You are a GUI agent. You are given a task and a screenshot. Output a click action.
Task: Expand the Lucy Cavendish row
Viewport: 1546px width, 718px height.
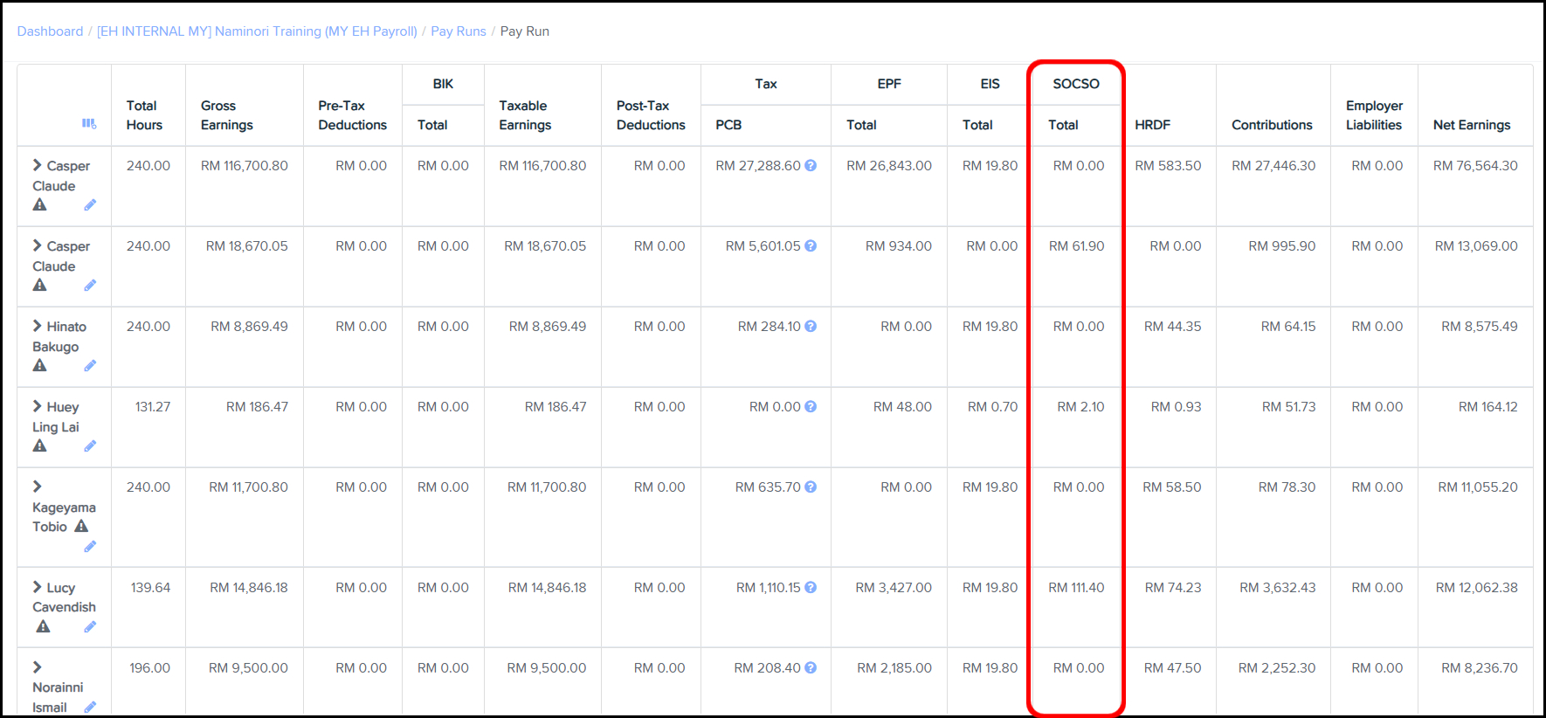pyautogui.click(x=38, y=587)
